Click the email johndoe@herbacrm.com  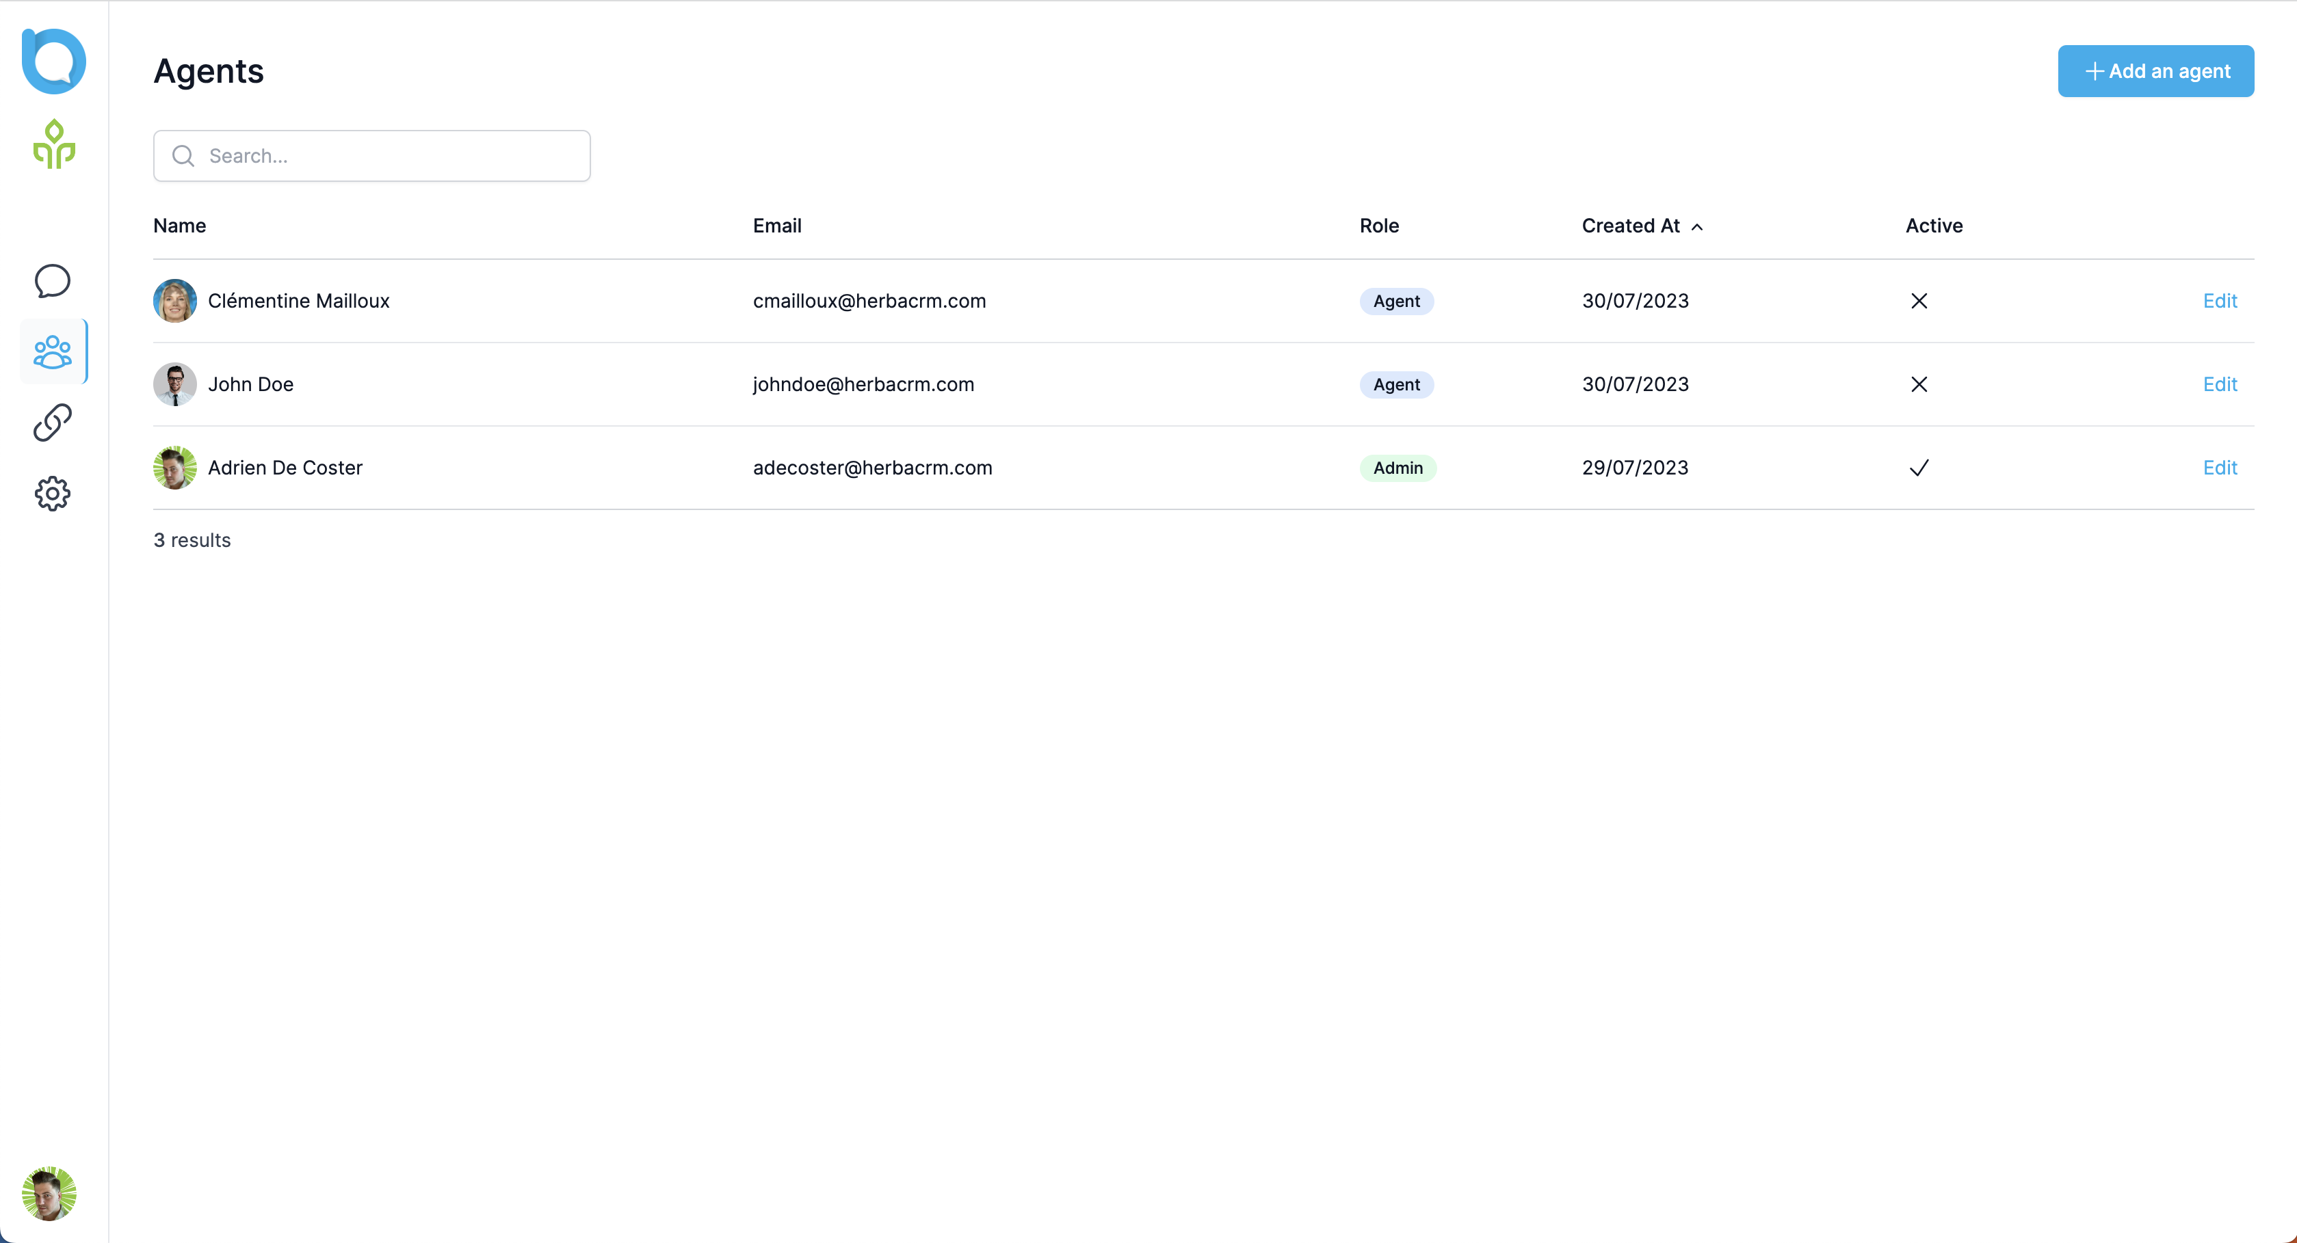coord(863,384)
